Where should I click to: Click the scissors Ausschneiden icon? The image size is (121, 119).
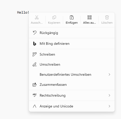[x=37, y=17]
